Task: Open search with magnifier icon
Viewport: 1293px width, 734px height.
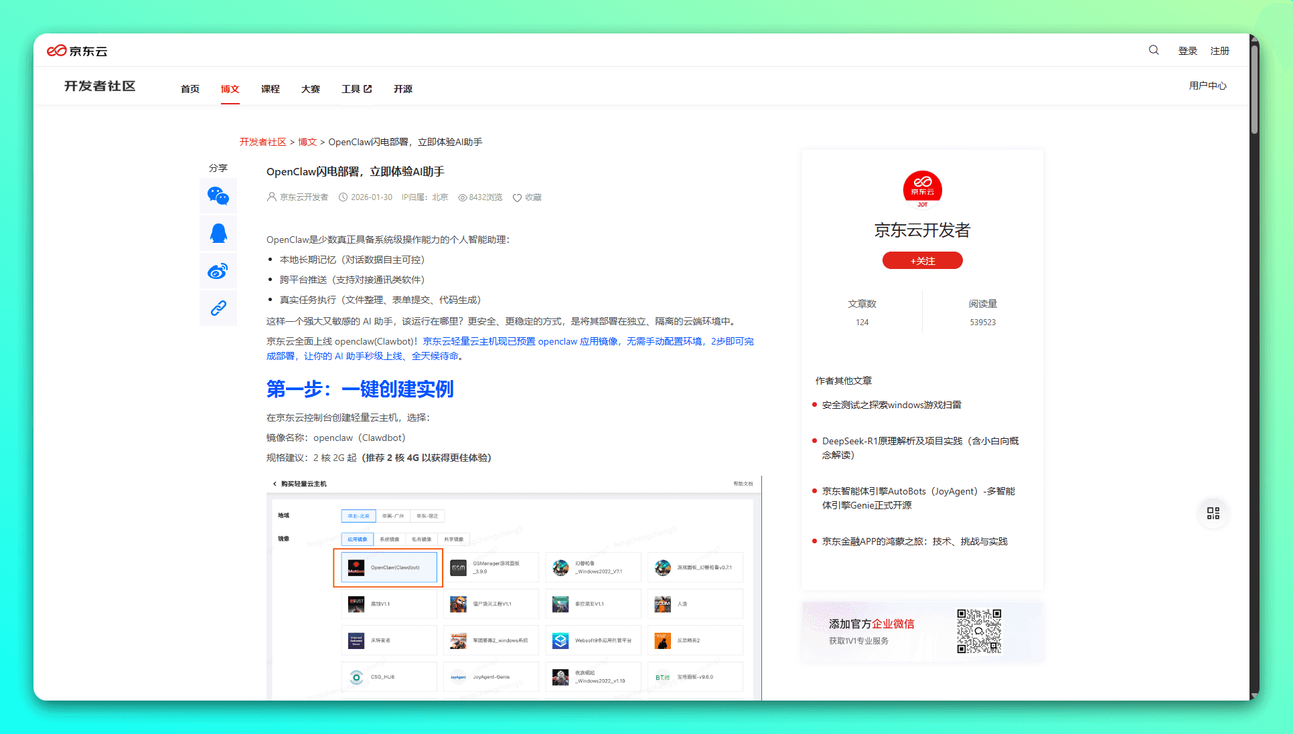Action: [1154, 50]
